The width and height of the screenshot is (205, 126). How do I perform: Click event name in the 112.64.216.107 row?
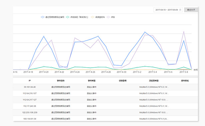tap(61, 93)
